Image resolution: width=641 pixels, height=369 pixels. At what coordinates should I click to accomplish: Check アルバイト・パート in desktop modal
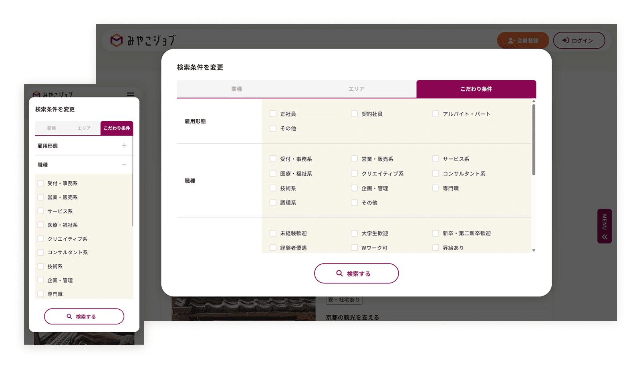point(435,114)
